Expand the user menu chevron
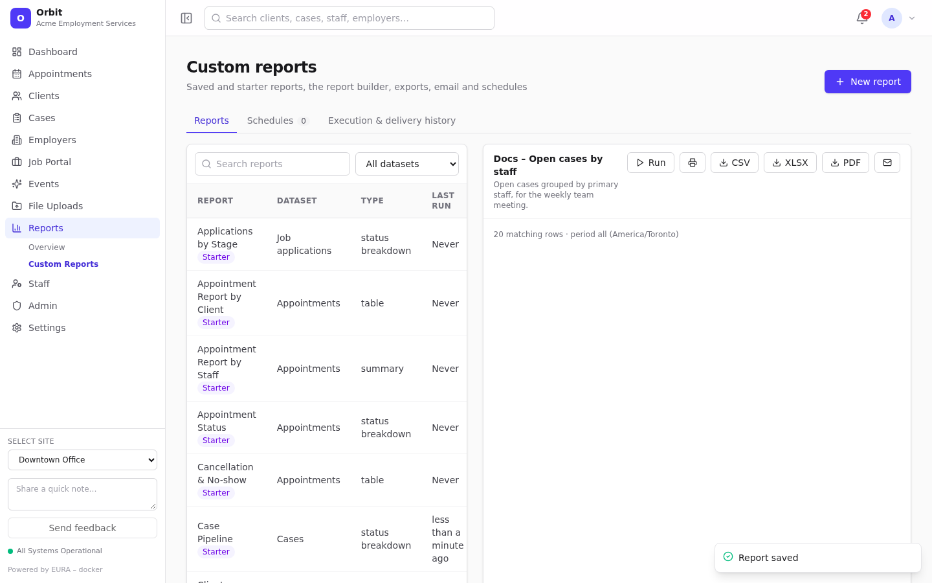The image size is (932, 583). click(x=912, y=18)
